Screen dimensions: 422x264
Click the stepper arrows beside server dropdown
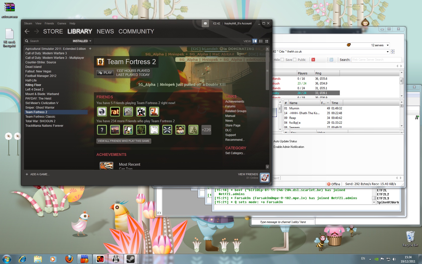(393, 52)
